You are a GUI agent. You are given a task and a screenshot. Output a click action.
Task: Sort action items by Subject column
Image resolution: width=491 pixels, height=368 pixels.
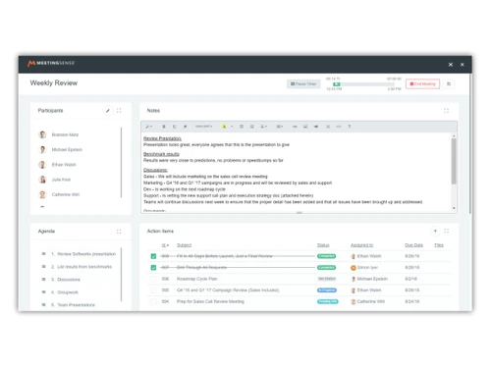184,245
